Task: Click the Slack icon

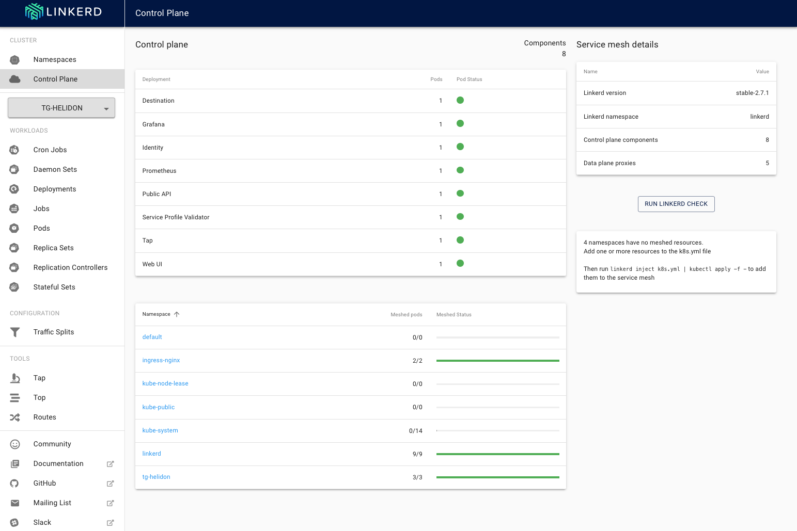Action: [14, 523]
